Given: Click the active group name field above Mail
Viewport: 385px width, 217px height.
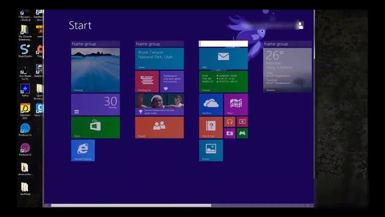Looking at the screenshot, I should pos(223,44).
